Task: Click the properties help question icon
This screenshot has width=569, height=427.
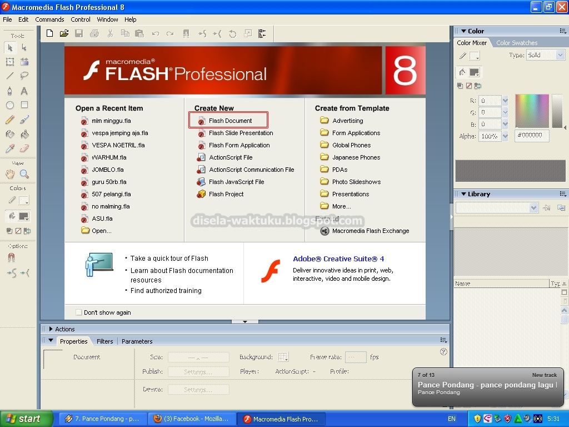Action: pyautogui.click(x=443, y=351)
